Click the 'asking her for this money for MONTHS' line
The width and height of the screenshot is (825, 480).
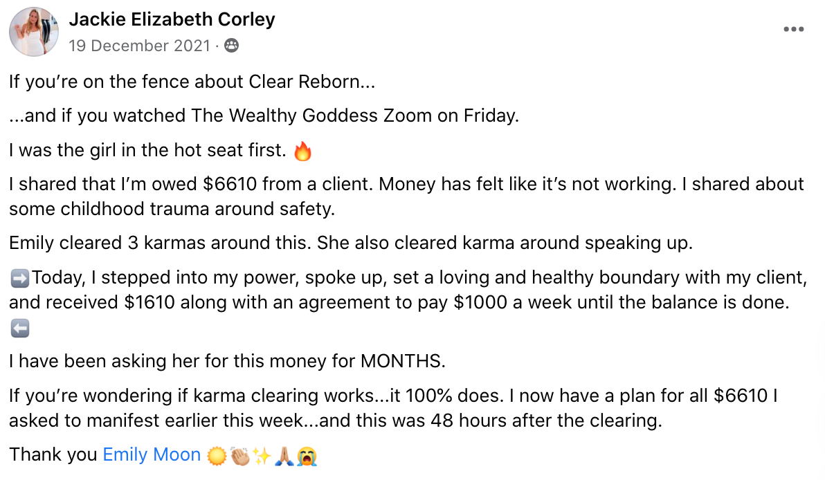pyautogui.click(x=227, y=361)
